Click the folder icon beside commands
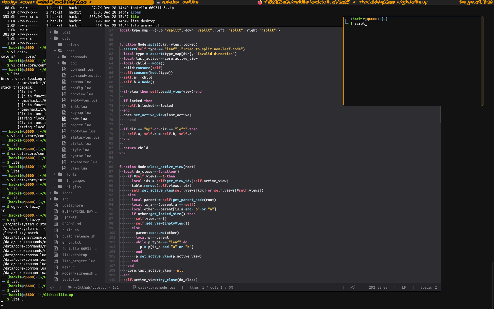This screenshot has height=309, width=494. coord(64,57)
